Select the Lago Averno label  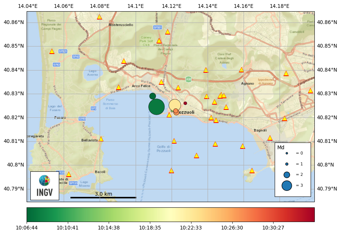point(93,73)
